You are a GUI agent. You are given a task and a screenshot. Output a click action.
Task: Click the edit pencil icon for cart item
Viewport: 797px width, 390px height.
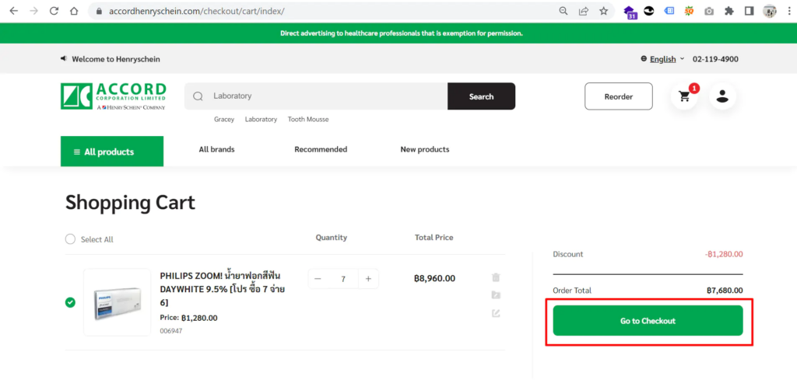click(x=496, y=313)
